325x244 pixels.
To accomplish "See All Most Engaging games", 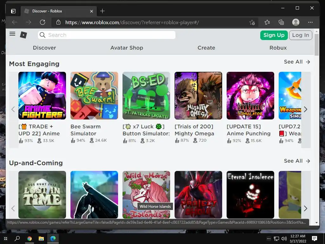I will pyautogui.click(x=297, y=62).
